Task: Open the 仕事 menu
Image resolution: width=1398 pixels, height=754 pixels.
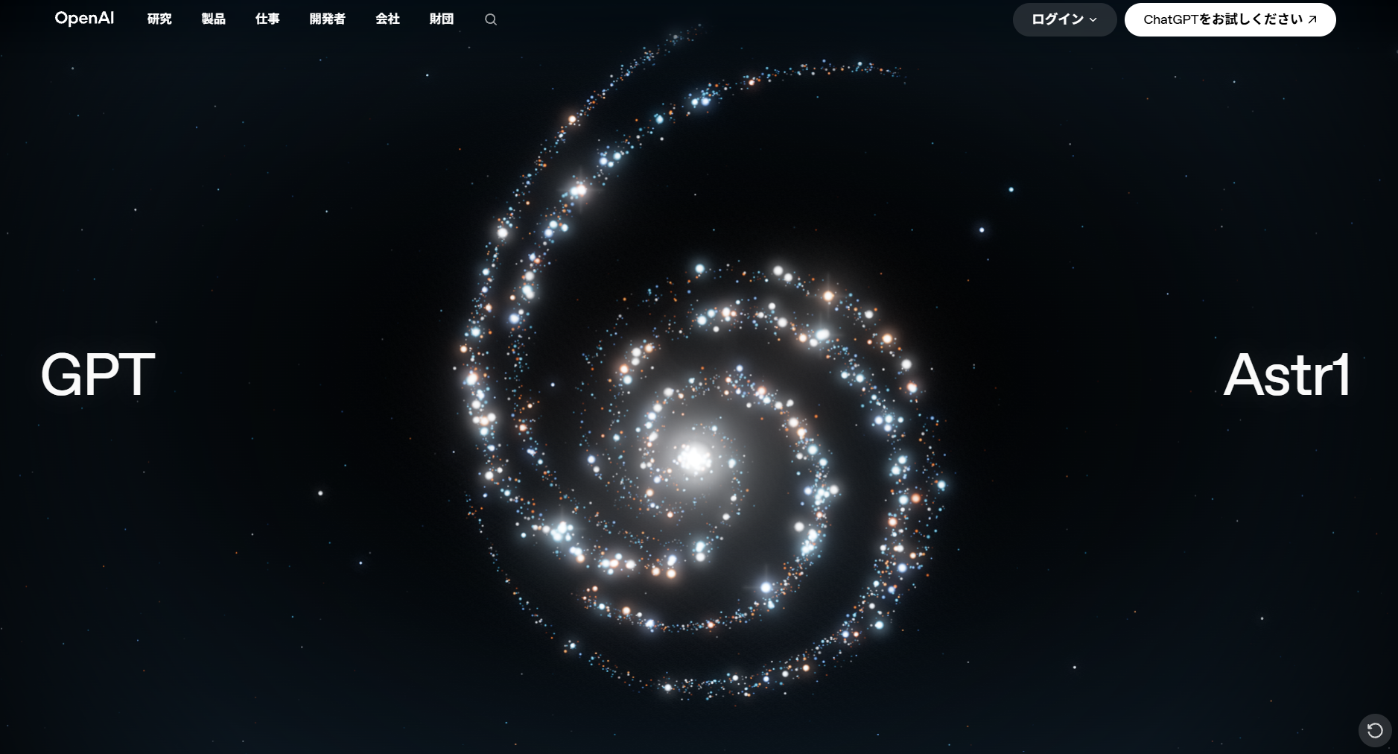Action: [x=267, y=19]
